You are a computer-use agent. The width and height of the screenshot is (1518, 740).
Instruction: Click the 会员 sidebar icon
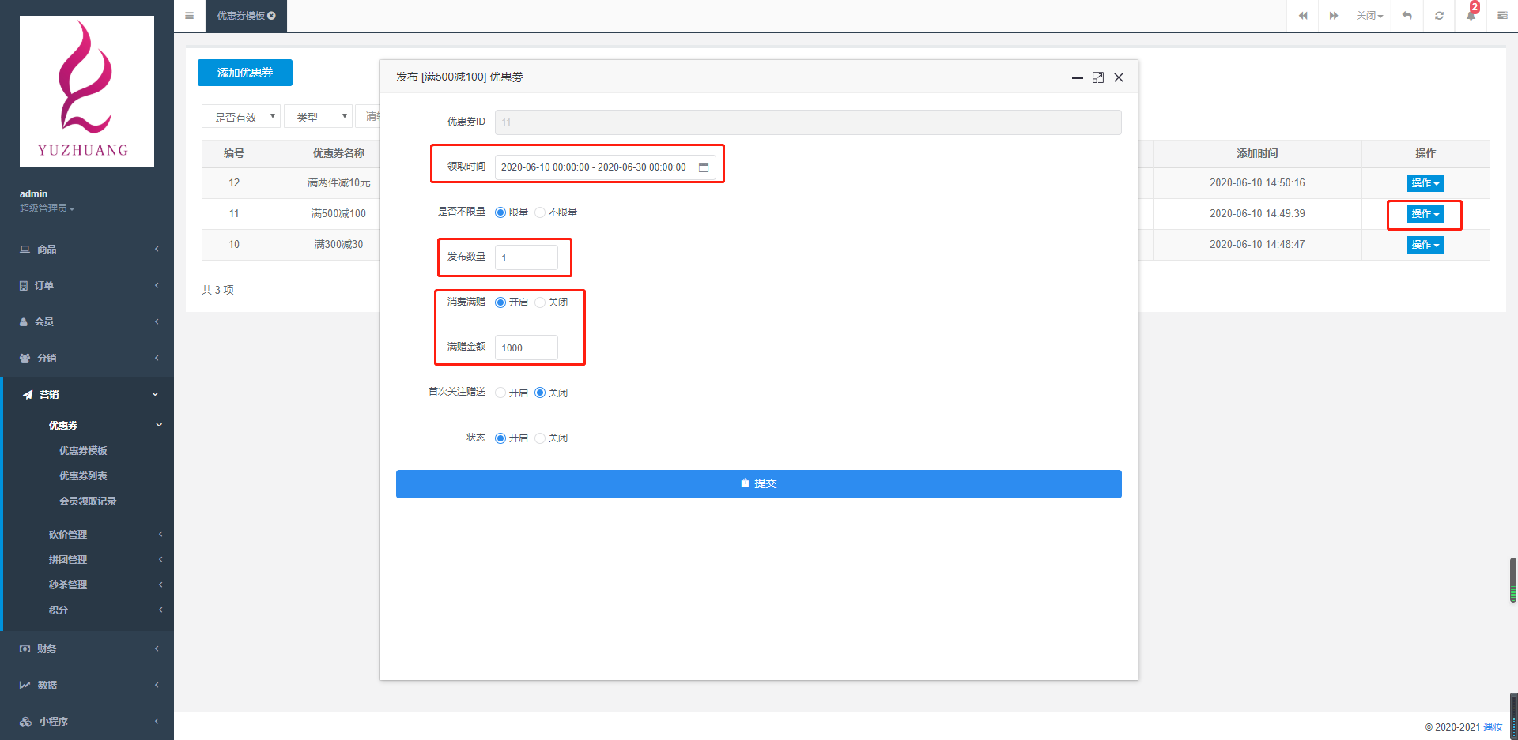point(24,322)
